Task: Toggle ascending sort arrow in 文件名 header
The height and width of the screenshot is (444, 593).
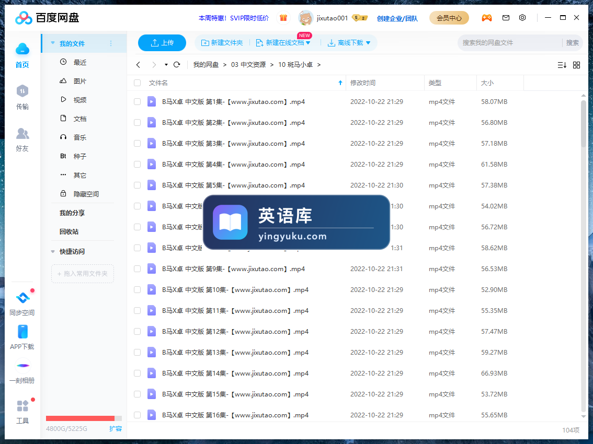Action: (340, 83)
